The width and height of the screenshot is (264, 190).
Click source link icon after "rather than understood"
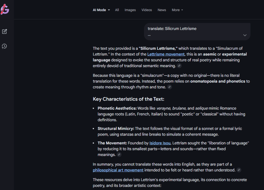tap(239, 170)
